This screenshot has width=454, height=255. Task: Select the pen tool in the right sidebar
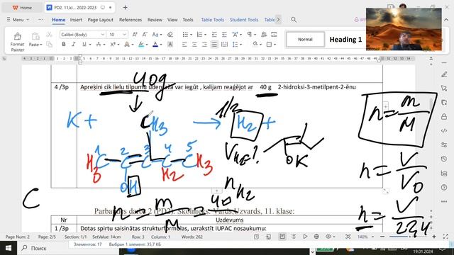[x=444, y=74]
